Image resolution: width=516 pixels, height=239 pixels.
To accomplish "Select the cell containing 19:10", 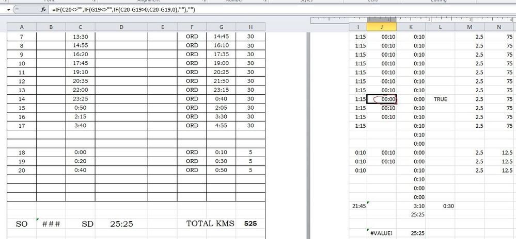I will click(x=80, y=72).
